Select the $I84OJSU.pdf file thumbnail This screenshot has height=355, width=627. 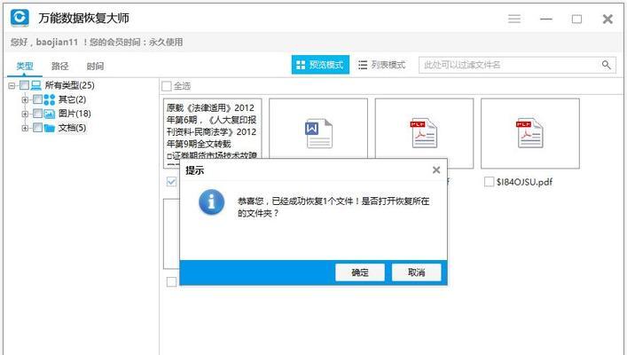click(x=529, y=133)
